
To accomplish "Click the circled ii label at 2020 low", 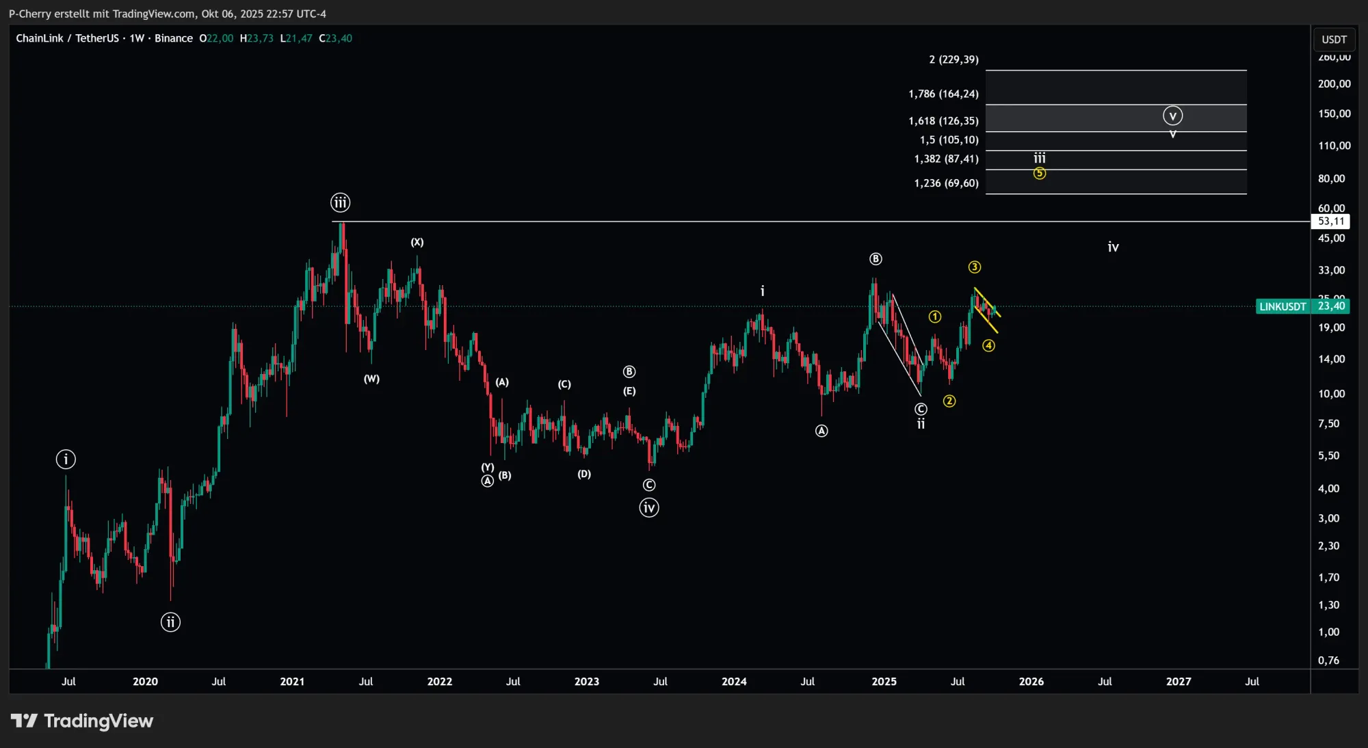I will click(170, 622).
